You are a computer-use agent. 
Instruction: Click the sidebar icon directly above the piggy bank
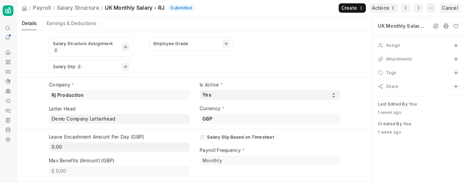click(8, 91)
